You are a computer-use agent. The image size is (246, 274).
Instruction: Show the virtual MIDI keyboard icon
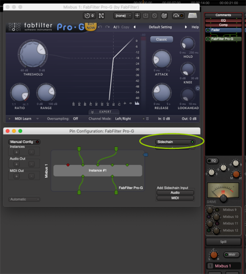coord(192,16)
